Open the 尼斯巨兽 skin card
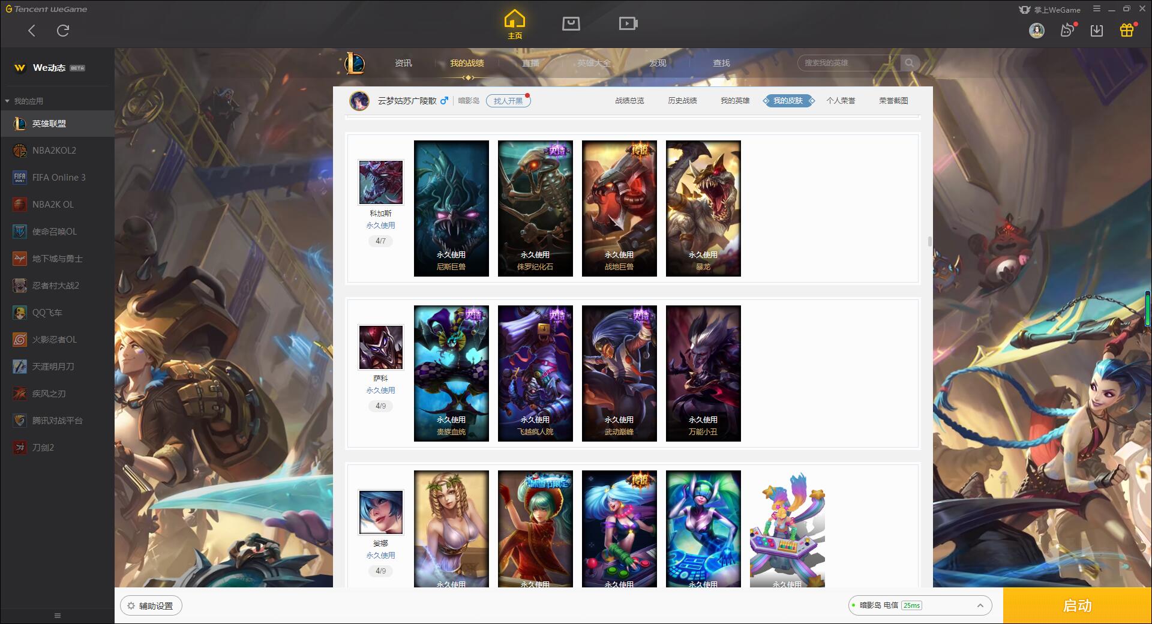The height and width of the screenshot is (624, 1152). coord(451,208)
